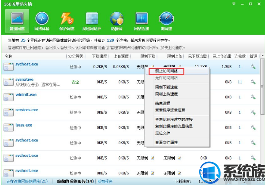265x185 pixels.
Task: Choose 查看程序流量信息 in the context menu
Action: tap(170, 110)
